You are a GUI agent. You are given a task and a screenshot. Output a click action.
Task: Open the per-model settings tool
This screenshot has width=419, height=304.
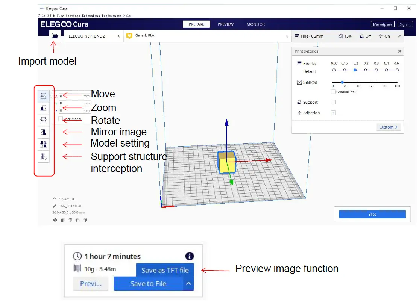point(43,144)
